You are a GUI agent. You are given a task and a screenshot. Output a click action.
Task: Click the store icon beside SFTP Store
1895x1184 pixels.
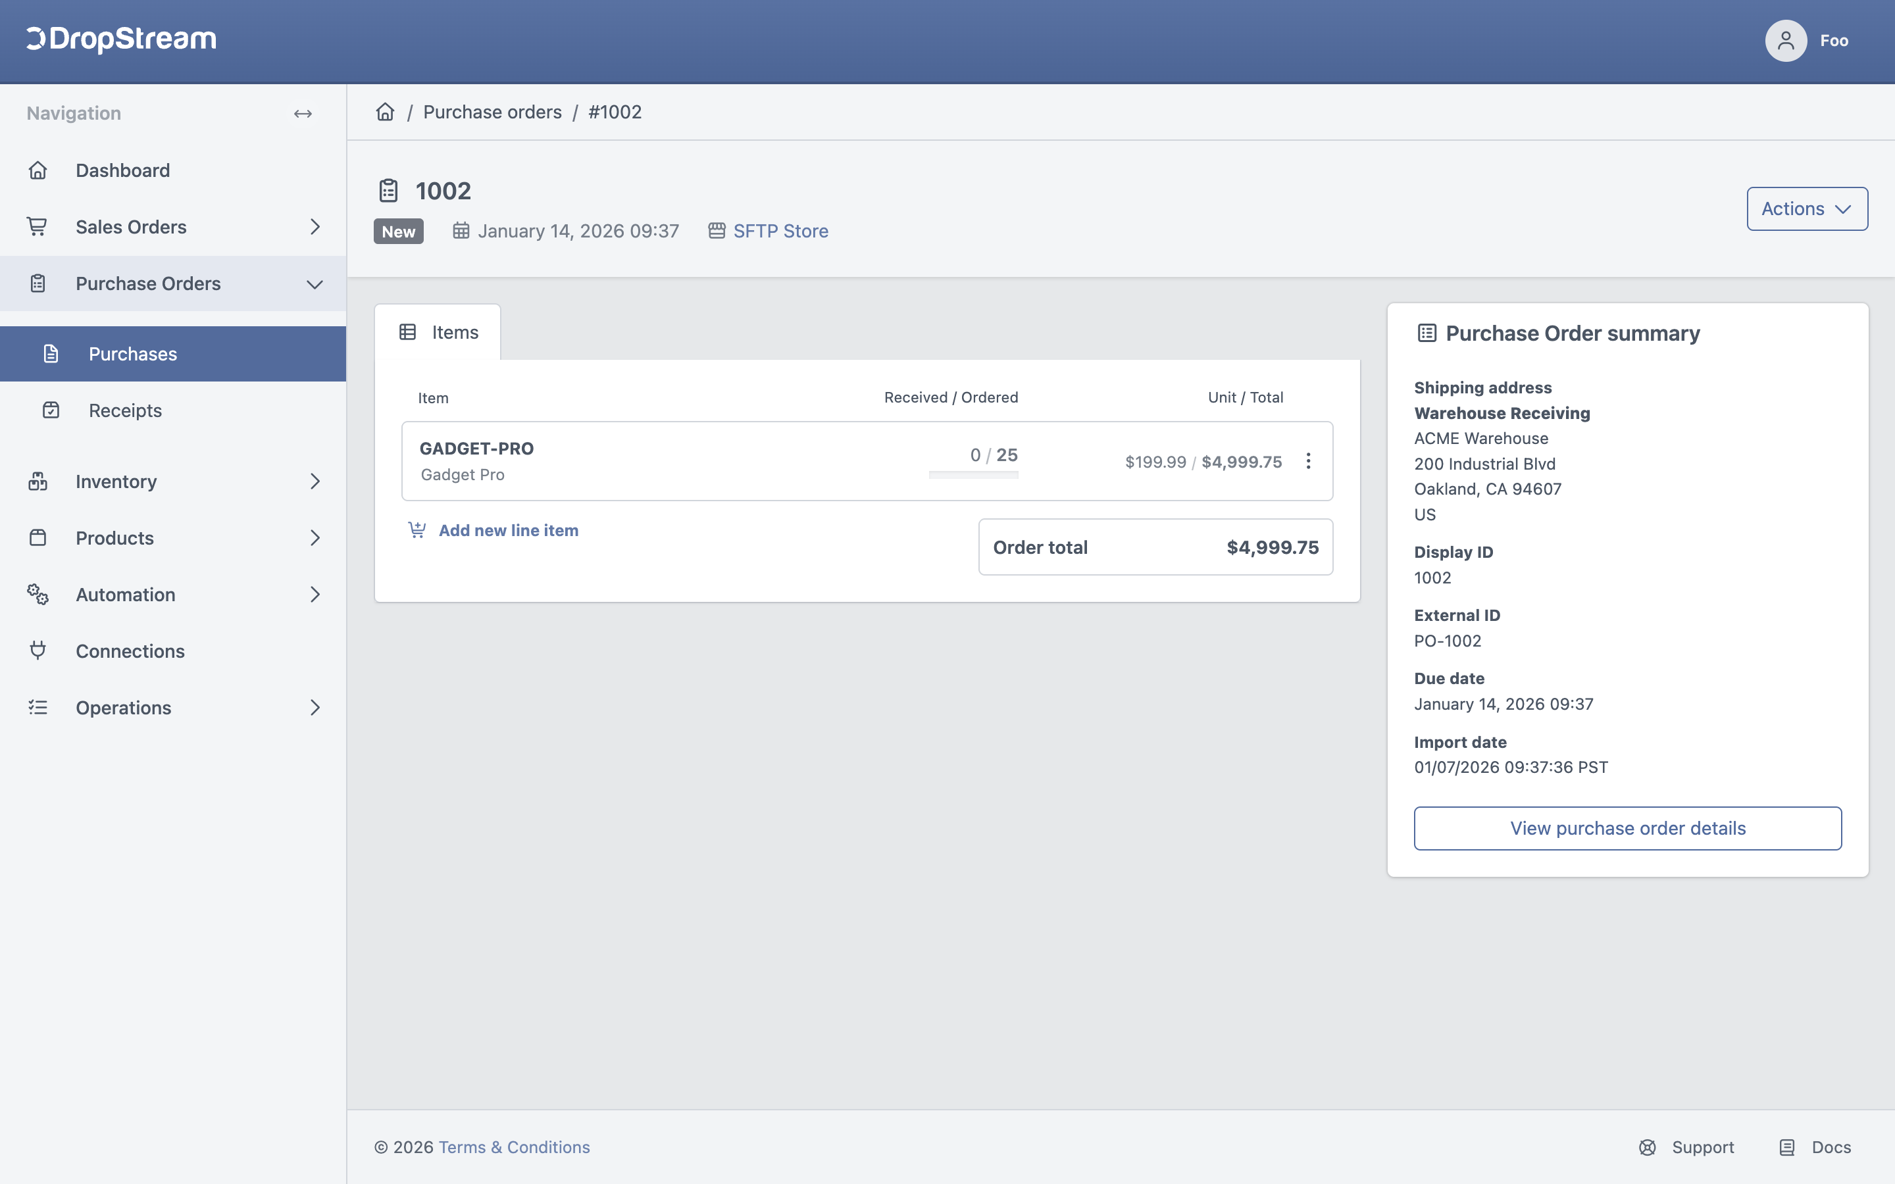(x=717, y=231)
